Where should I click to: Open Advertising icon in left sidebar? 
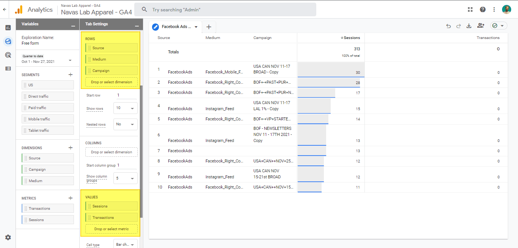tap(8, 55)
